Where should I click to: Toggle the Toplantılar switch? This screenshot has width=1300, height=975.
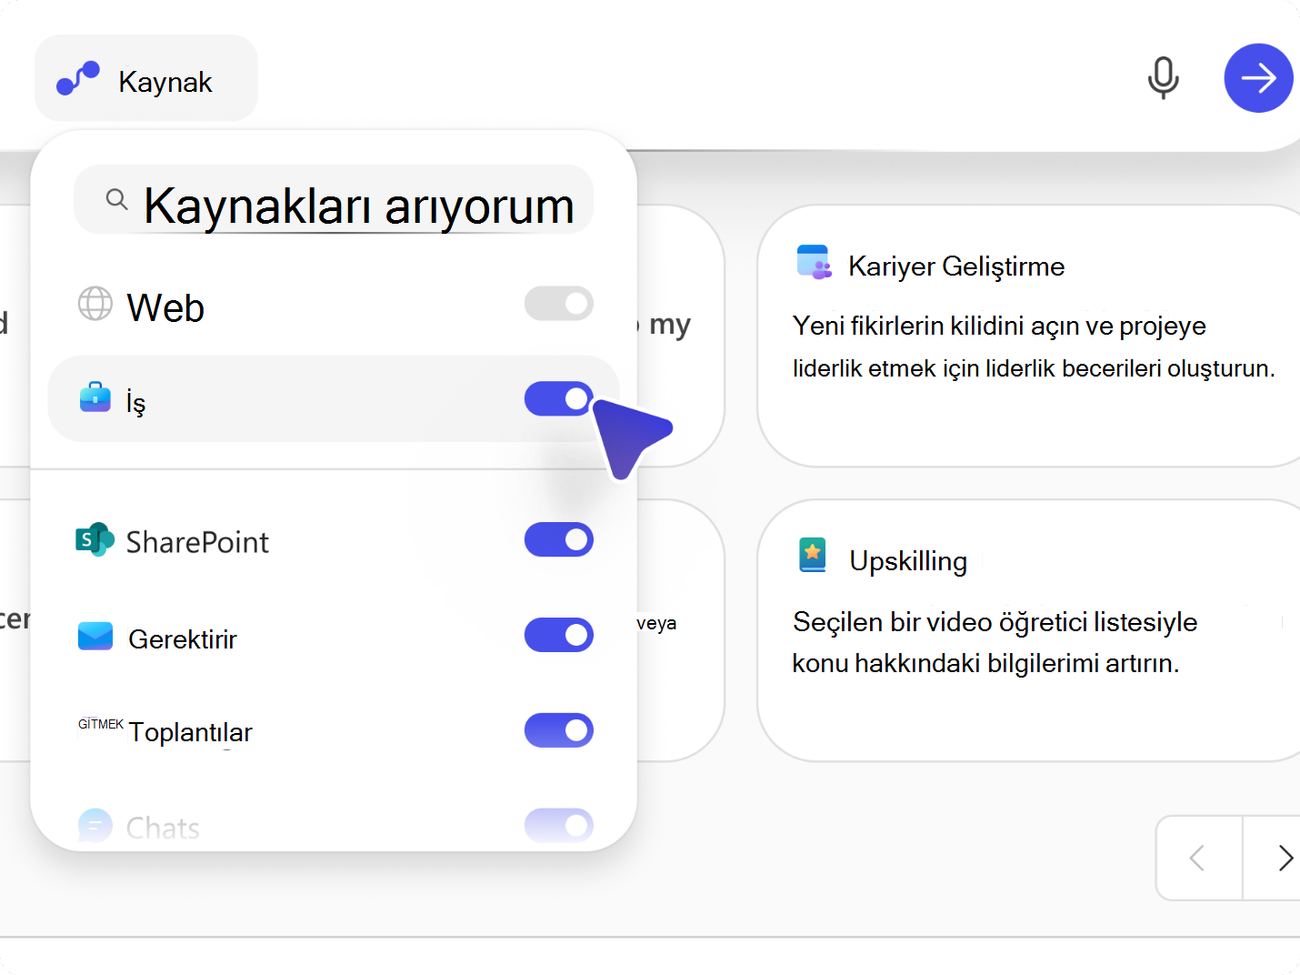point(559,730)
